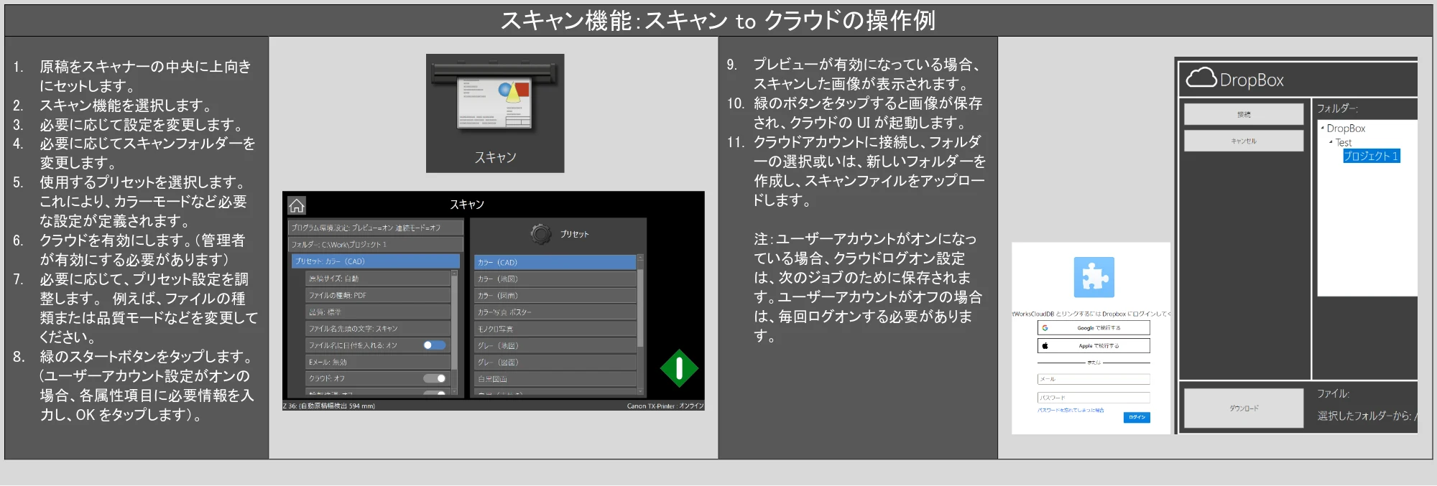Click the DropBox cloud logo icon
Image resolution: width=1437 pixels, height=486 pixels.
1201,78
